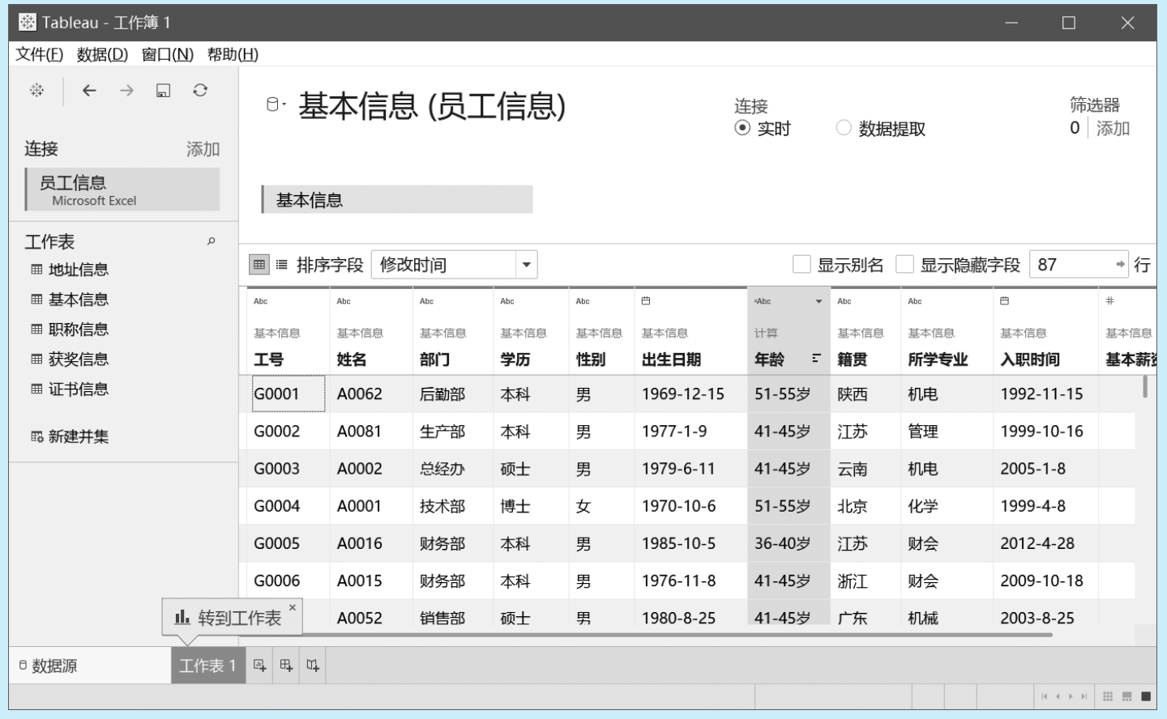Click 添加 under 筛选器
The height and width of the screenshot is (719, 1167).
click(x=1113, y=128)
